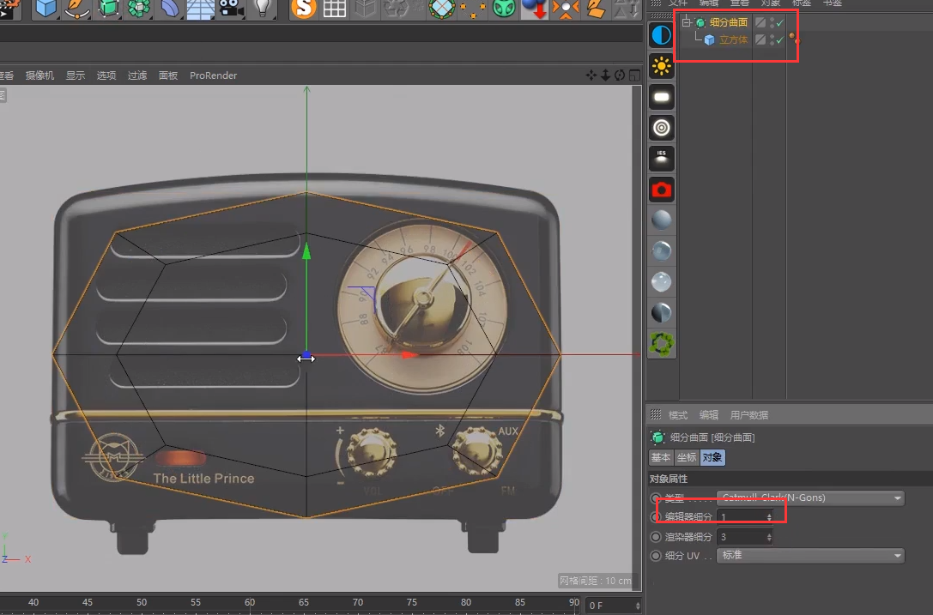Screen dimensions: 933x615
Task: Open the ProRender viewport menu
Action: point(213,75)
